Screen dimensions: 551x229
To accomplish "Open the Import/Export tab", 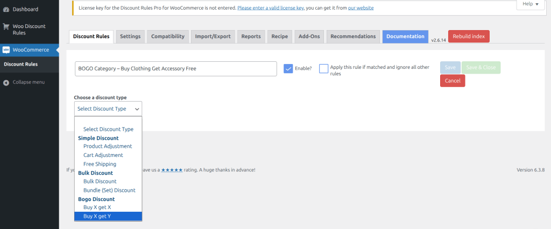I will (x=213, y=37).
